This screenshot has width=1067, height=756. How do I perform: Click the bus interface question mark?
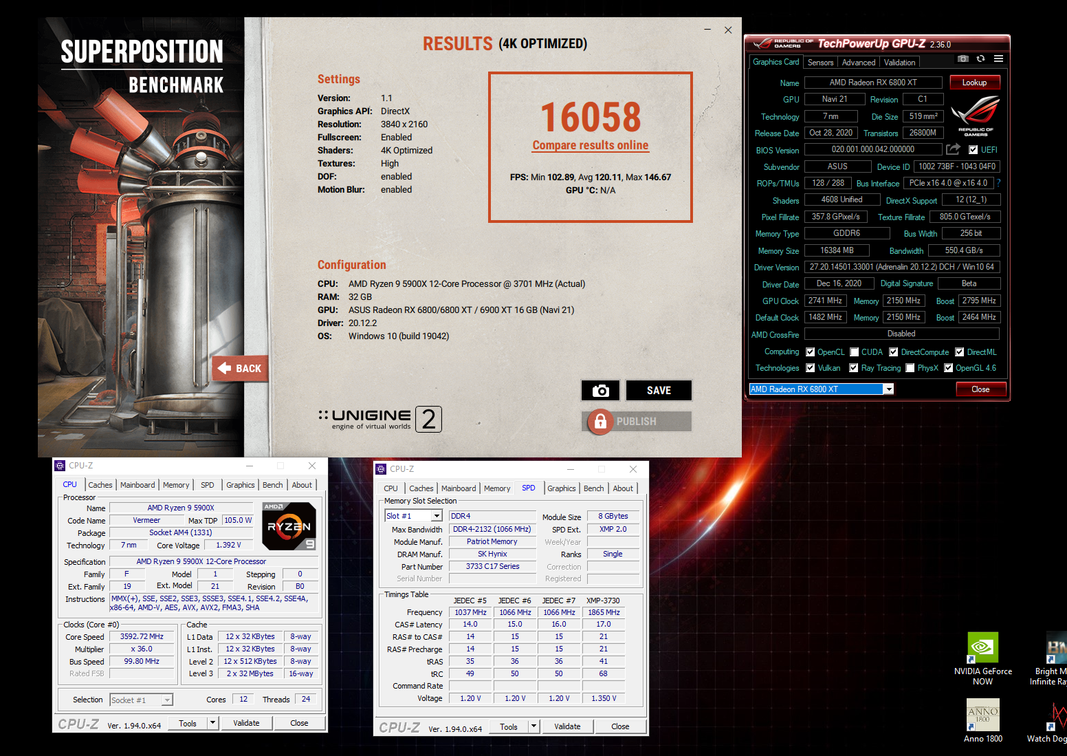coord(998,183)
